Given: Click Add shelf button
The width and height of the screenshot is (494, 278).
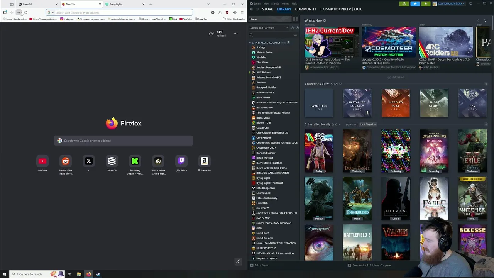Looking at the screenshot, I should pos(396,77).
